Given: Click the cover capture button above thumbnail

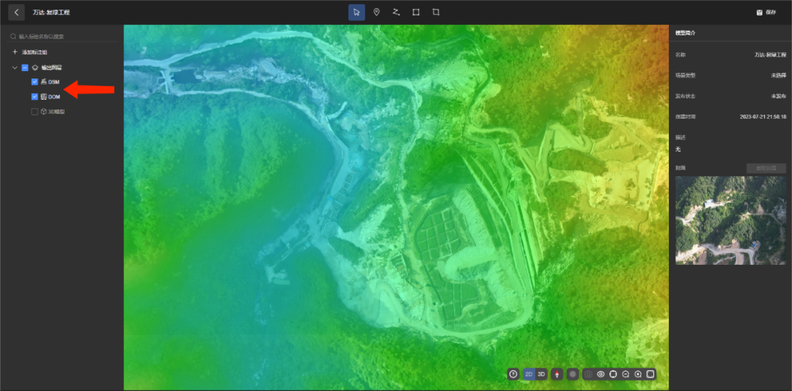Looking at the screenshot, I should click(766, 168).
